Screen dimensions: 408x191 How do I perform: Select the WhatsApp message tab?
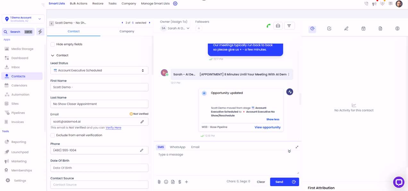177,147
